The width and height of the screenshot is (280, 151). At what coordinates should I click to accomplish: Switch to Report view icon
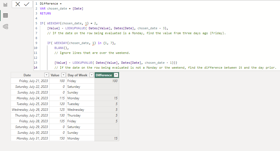pos(5,5)
